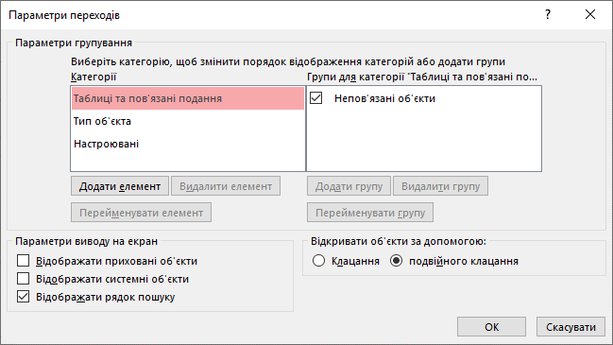Choose the Клацання radio option
The image size is (613, 345).
pyautogui.click(x=318, y=261)
